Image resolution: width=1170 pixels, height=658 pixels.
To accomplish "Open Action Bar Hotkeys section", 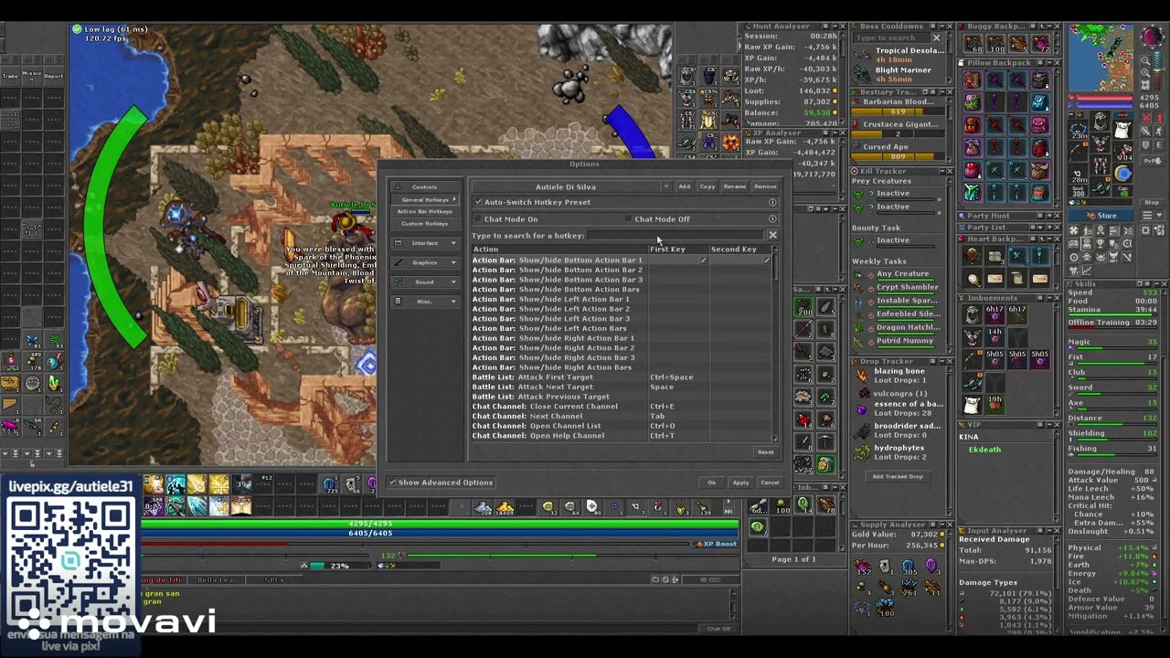I will [425, 211].
